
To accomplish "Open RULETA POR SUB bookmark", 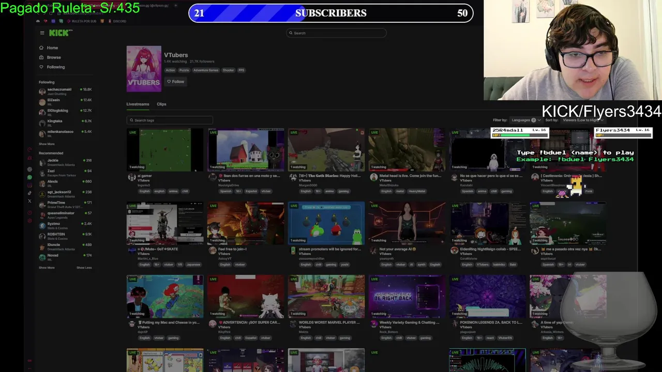I will tap(81, 21).
